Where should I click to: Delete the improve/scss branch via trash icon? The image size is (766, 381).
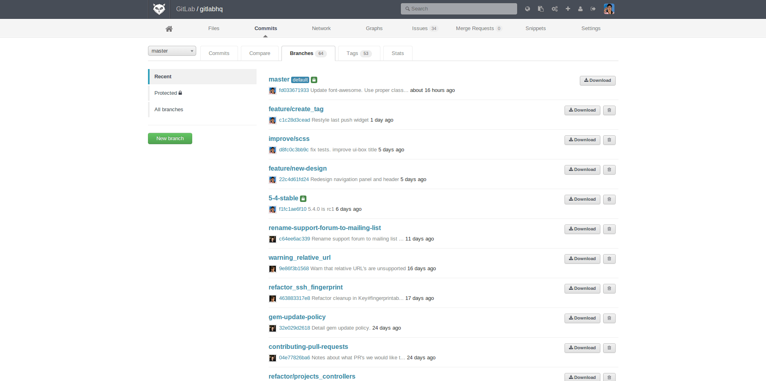[x=609, y=140]
